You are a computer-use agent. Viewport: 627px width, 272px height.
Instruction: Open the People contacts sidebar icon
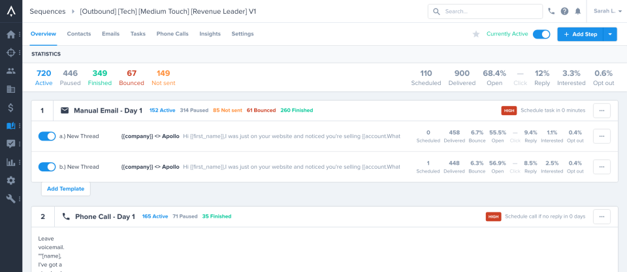10,71
